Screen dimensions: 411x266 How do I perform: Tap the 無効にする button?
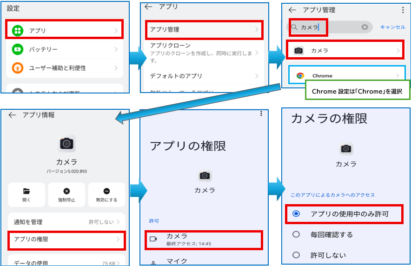pyautogui.click(x=106, y=195)
